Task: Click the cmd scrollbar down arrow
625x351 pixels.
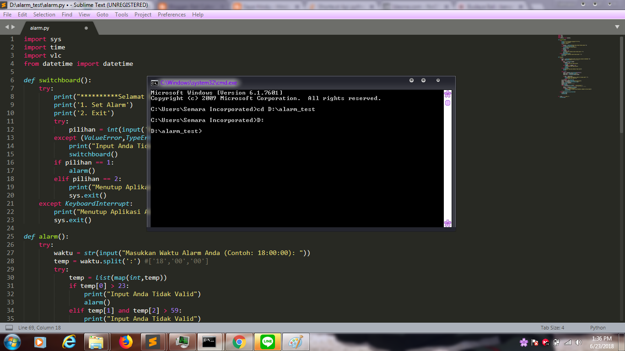Action: 447,223
